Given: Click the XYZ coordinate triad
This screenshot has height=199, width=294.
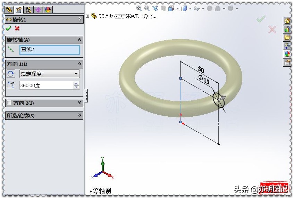Looking at the screenshot, I should pyautogui.click(x=102, y=168).
